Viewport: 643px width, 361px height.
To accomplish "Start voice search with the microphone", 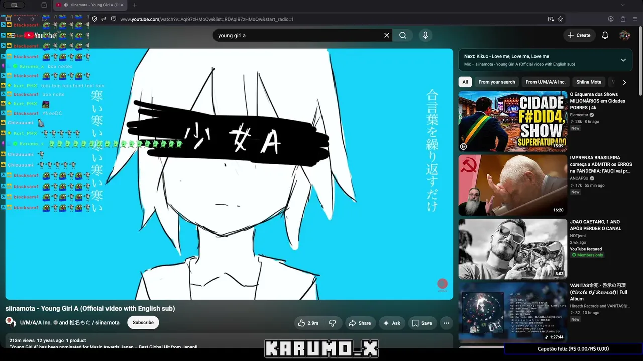I will pyautogui.click(x=425, y=35).
